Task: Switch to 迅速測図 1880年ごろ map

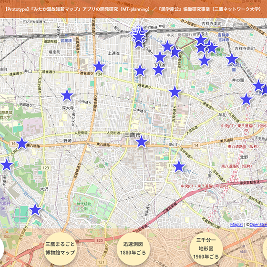Action: coord(133,248)
